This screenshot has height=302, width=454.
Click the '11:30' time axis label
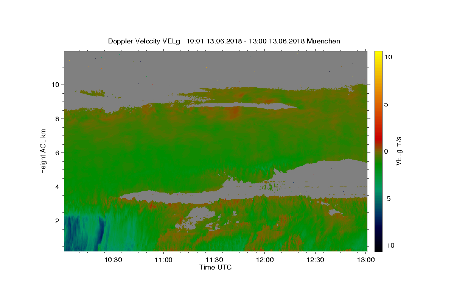(x=214, y=260)
